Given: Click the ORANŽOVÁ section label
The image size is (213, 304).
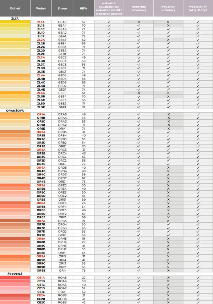Looking at the screenshot, I should click(15, 111).
